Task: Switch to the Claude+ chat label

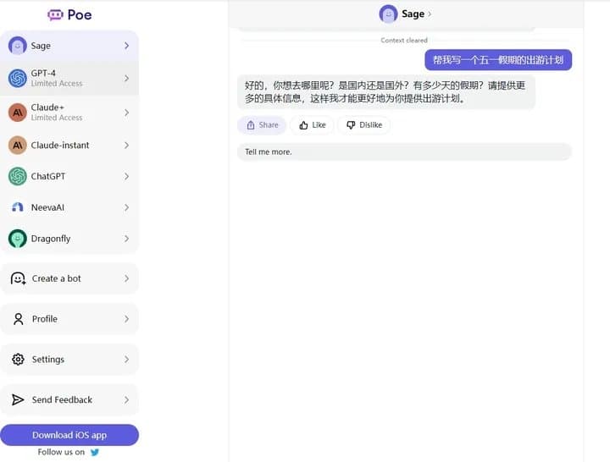Action: tap(47, 107)
